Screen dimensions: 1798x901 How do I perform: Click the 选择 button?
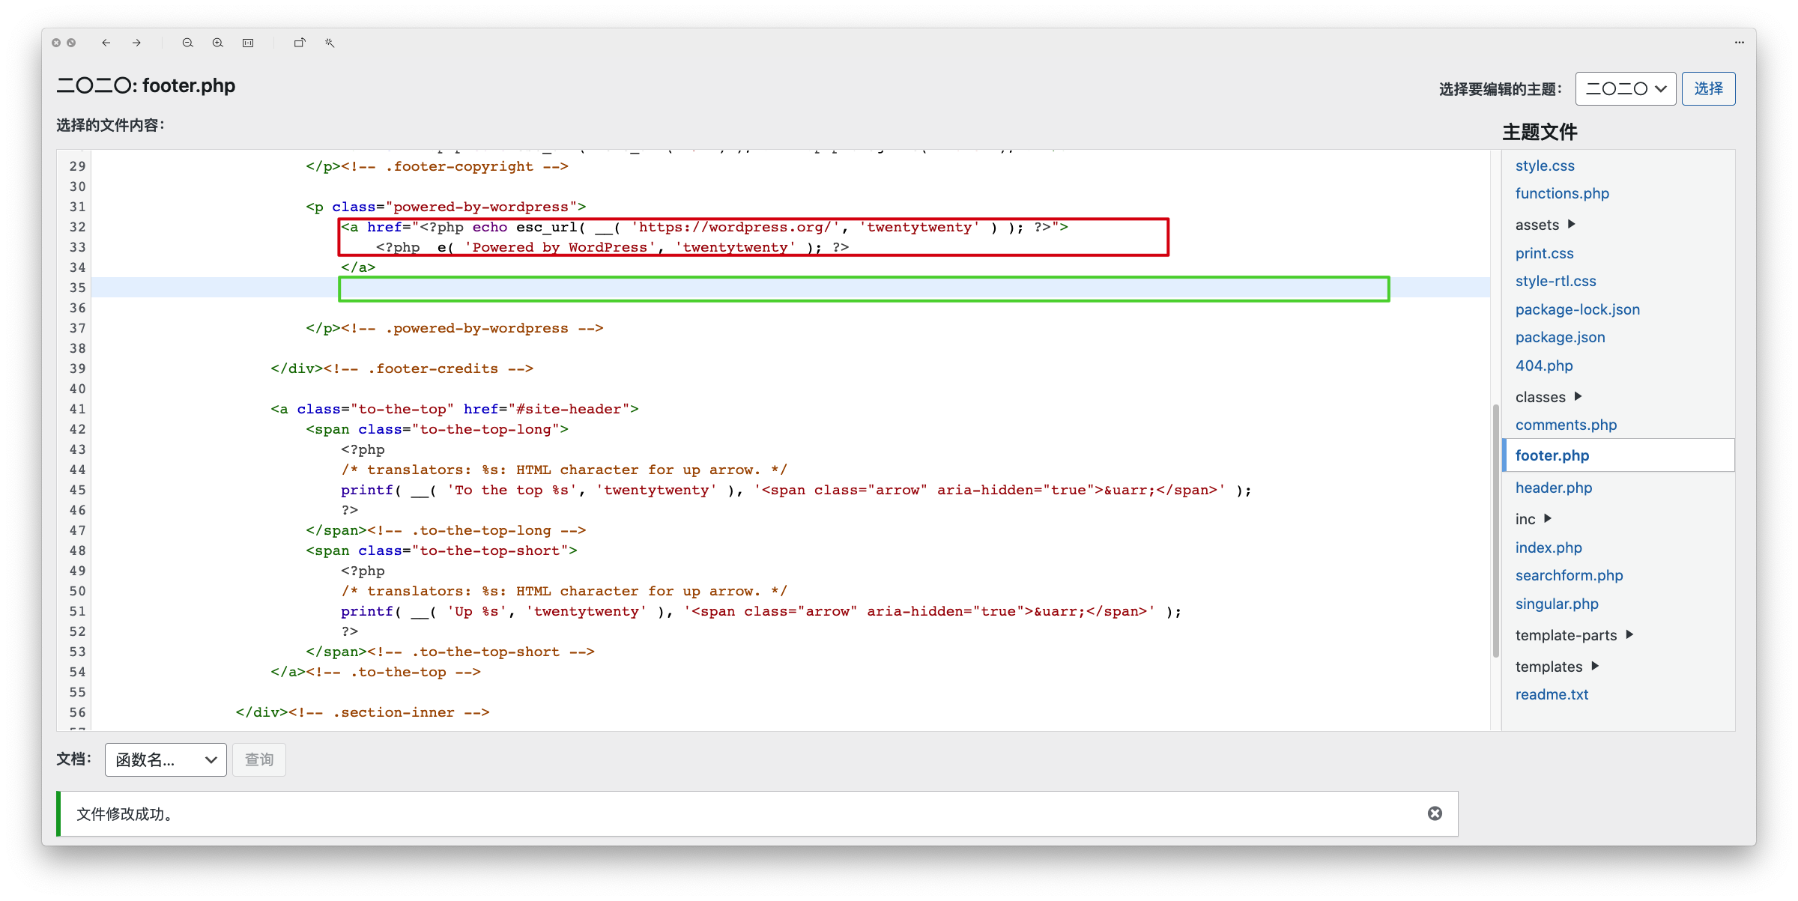(1708, 89)
